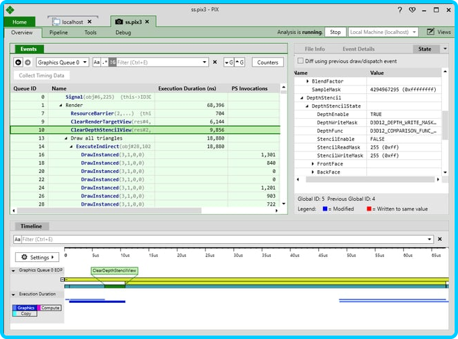This screenshot has width=458, height=339.
Task: Close the ss.pix3 capture tab
Action: (x=148, y=22)
